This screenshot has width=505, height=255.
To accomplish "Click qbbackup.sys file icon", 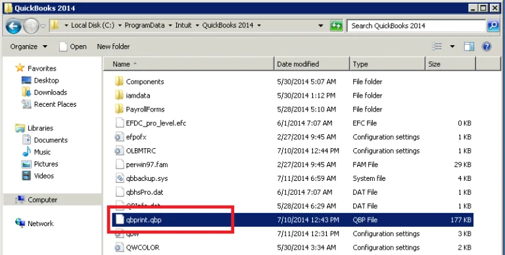I will coord(120,178).
